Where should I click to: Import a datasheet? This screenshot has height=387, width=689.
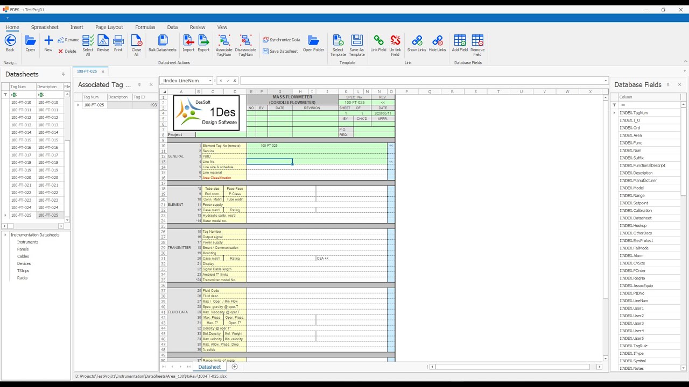tap(188, 43)
